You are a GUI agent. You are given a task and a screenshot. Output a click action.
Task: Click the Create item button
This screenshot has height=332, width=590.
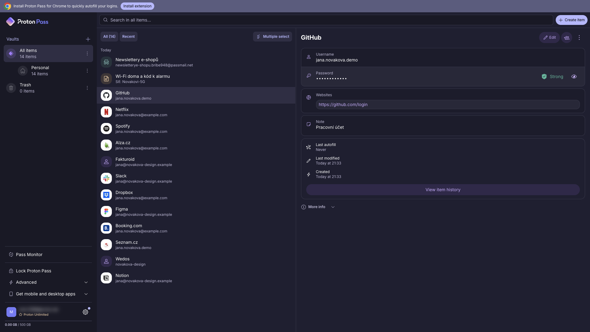coord(572,20)
